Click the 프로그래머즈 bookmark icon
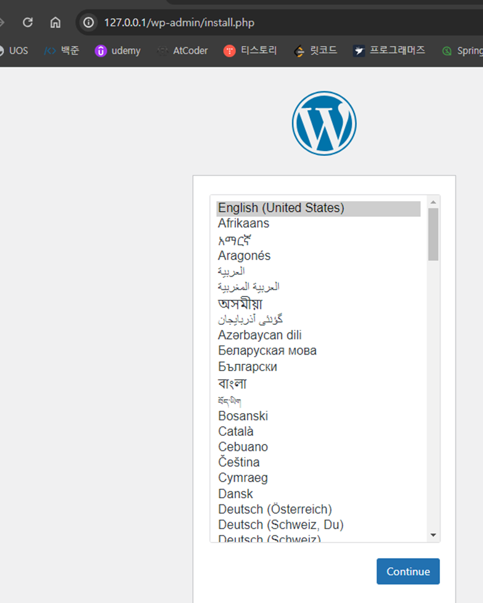 359,51
